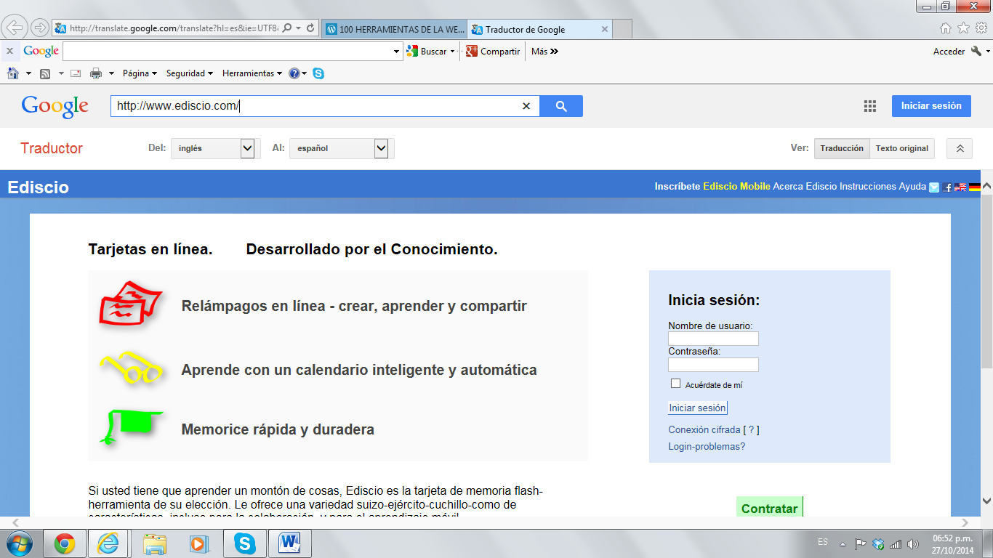The width and height of the screenshot is (993, 558).
Task: Launch Google Chrome from the taskbar
Action: coord(65,543)
